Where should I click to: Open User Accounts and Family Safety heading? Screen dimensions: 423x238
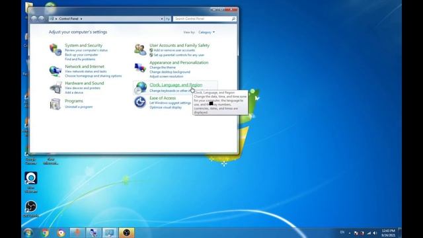pyautogui.click(x=179, y=46)
